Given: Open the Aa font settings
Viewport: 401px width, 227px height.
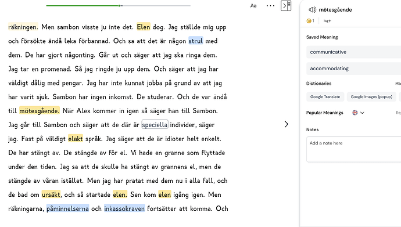Looking at the screenshot, I should click(253, 6).
